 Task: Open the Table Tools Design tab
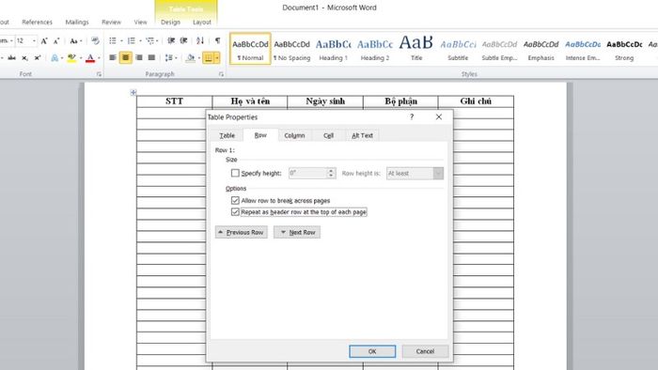click(x=170, y=22)
